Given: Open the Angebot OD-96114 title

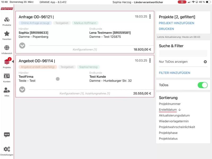Looking at the screenshot, I should (x=37, y=61).
